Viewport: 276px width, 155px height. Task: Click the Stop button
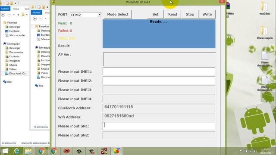click(x=190, y=14)
